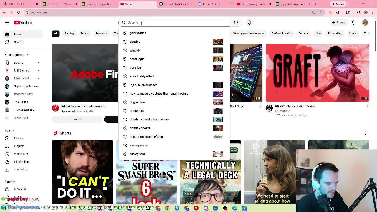This screenshot has height=212, width=377.
Task: Click the Create button
Action: click(x=338, y=22)
